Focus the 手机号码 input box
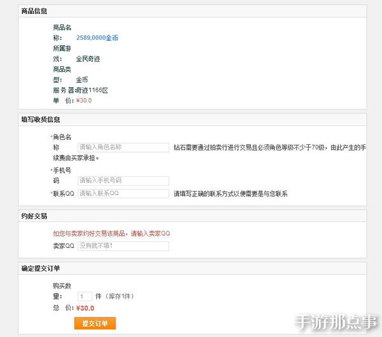The height and width of the screenshot is (337, 382). [x=123, y=181]
